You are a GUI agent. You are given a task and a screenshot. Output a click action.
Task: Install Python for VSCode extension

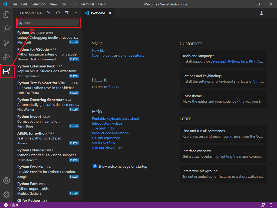[74, 59]
